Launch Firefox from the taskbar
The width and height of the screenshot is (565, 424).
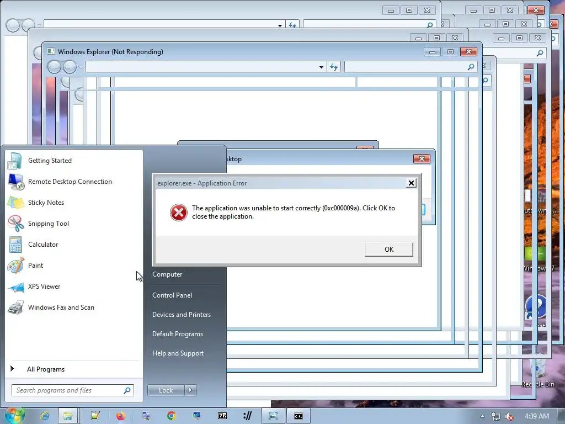pyautogui.click(x=121, y=416)
